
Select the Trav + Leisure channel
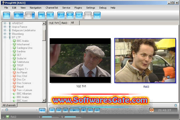(x=24, y=90)
